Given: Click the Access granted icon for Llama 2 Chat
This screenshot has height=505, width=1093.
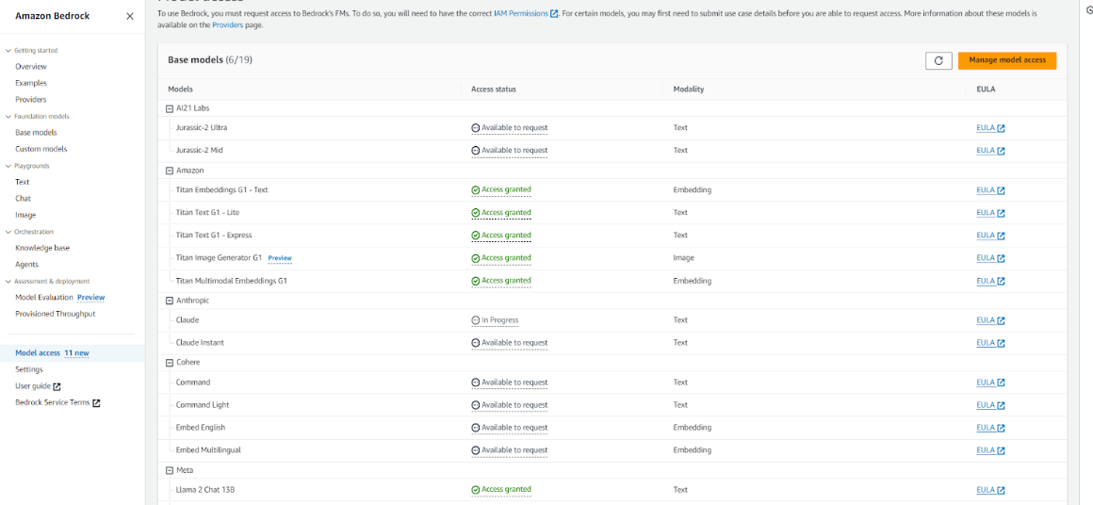Looking at the screenshot, I should point(476,490).
